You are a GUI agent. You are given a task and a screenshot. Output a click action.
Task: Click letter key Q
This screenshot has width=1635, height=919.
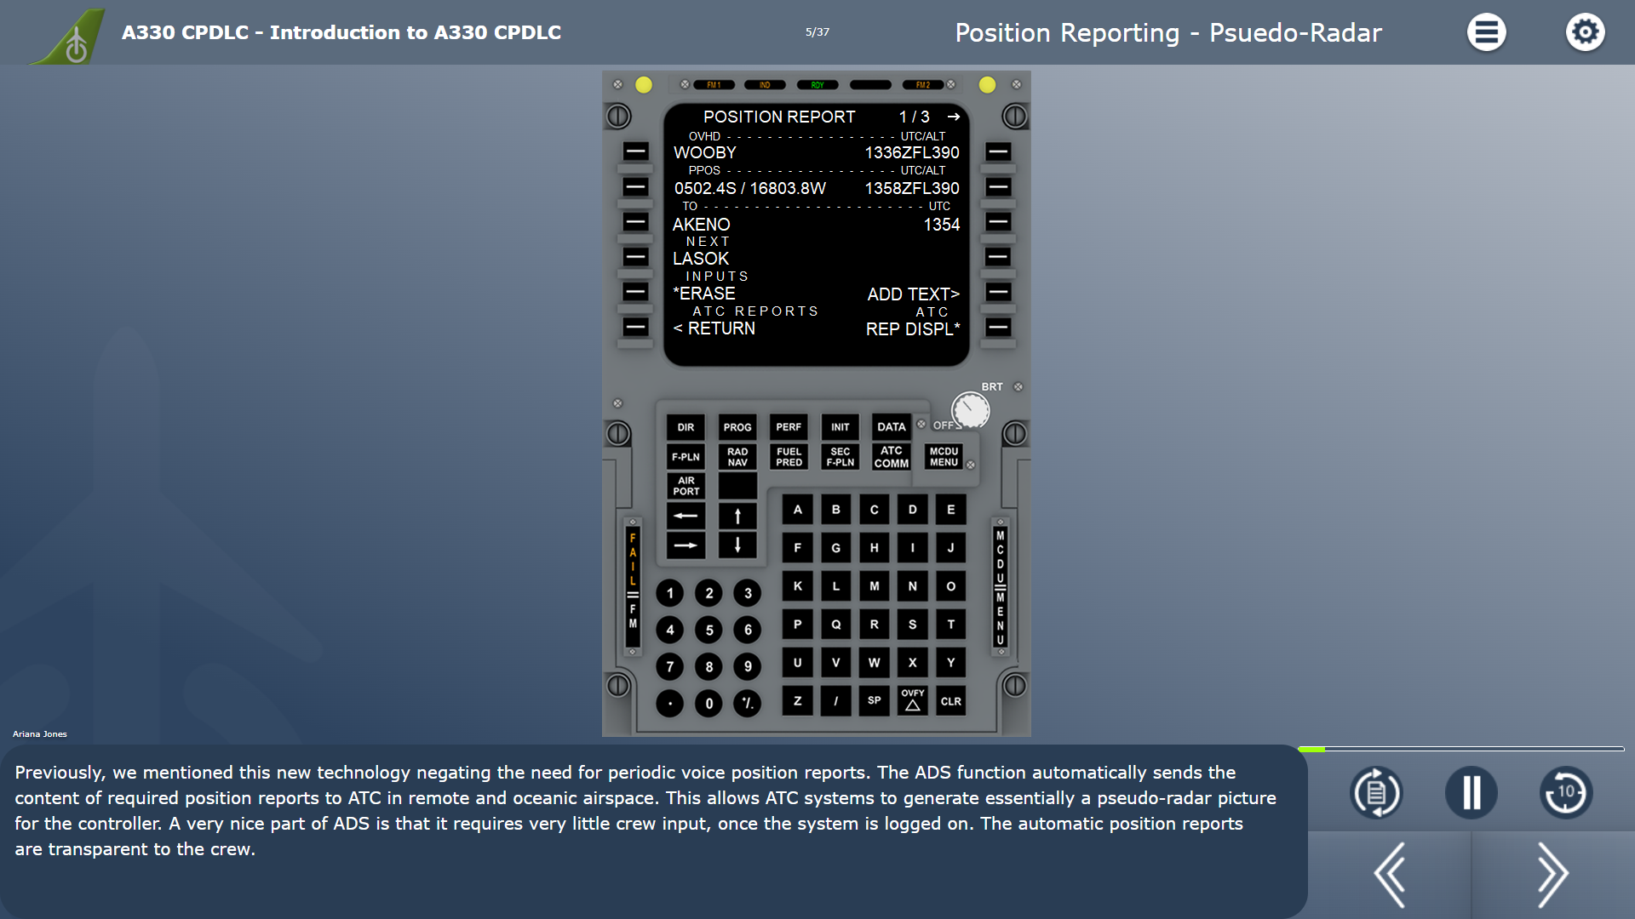pos(835,625)
